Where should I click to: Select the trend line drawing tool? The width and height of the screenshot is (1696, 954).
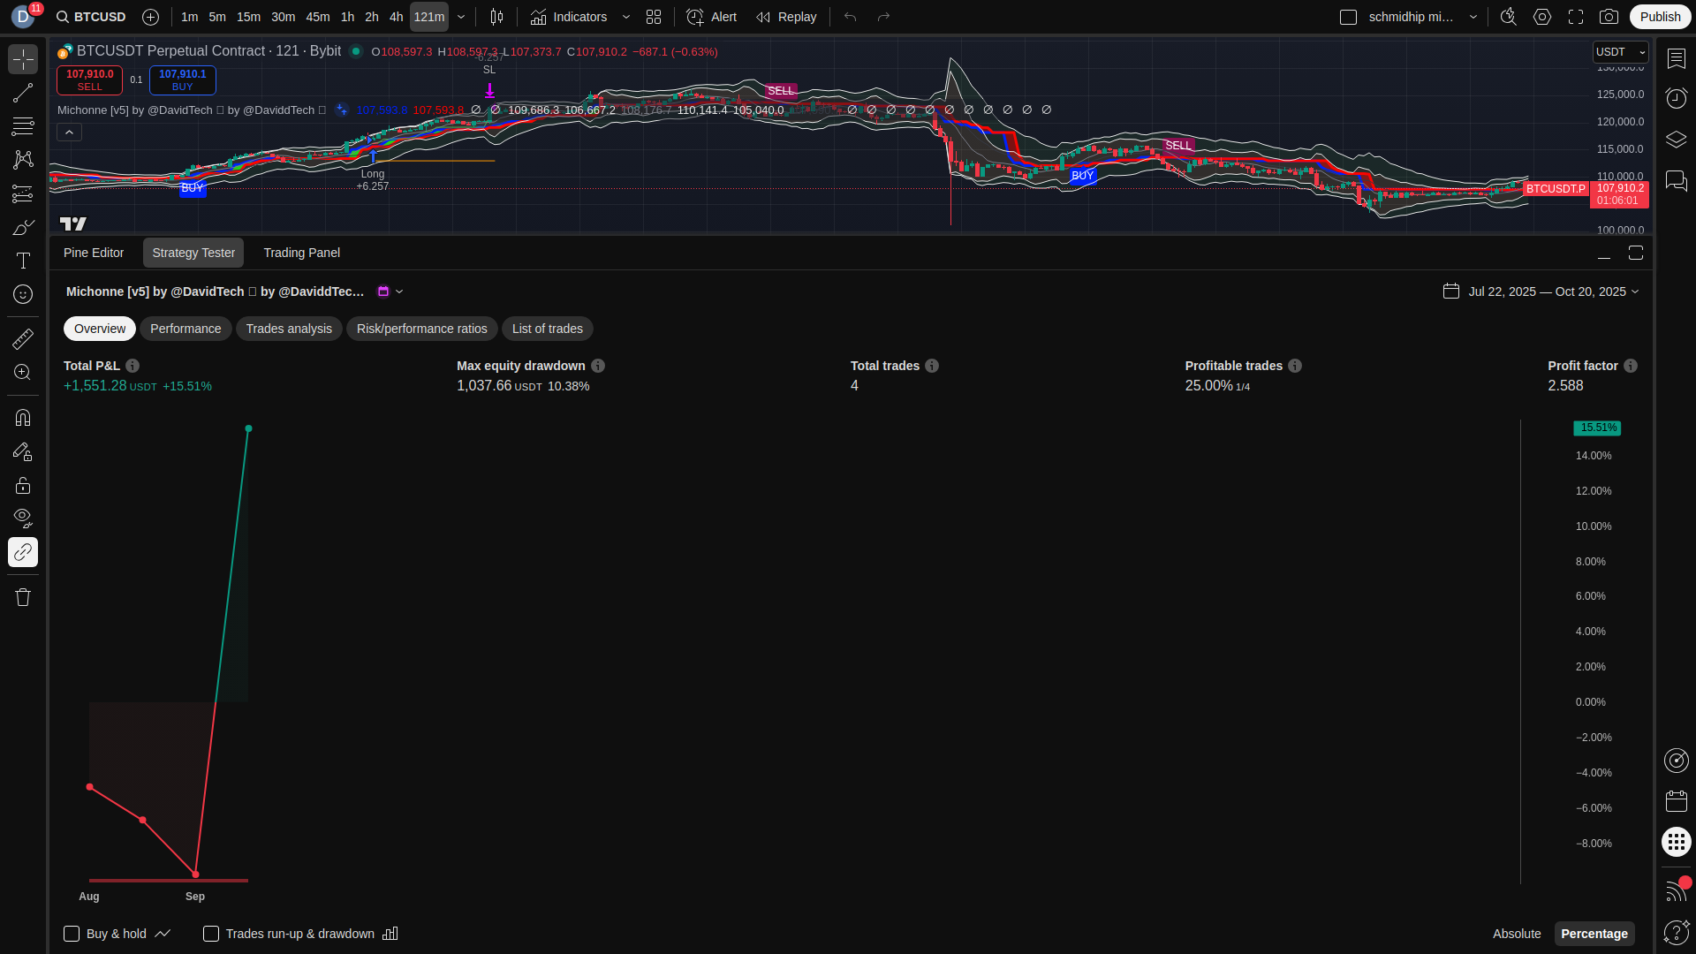point(23,93)
